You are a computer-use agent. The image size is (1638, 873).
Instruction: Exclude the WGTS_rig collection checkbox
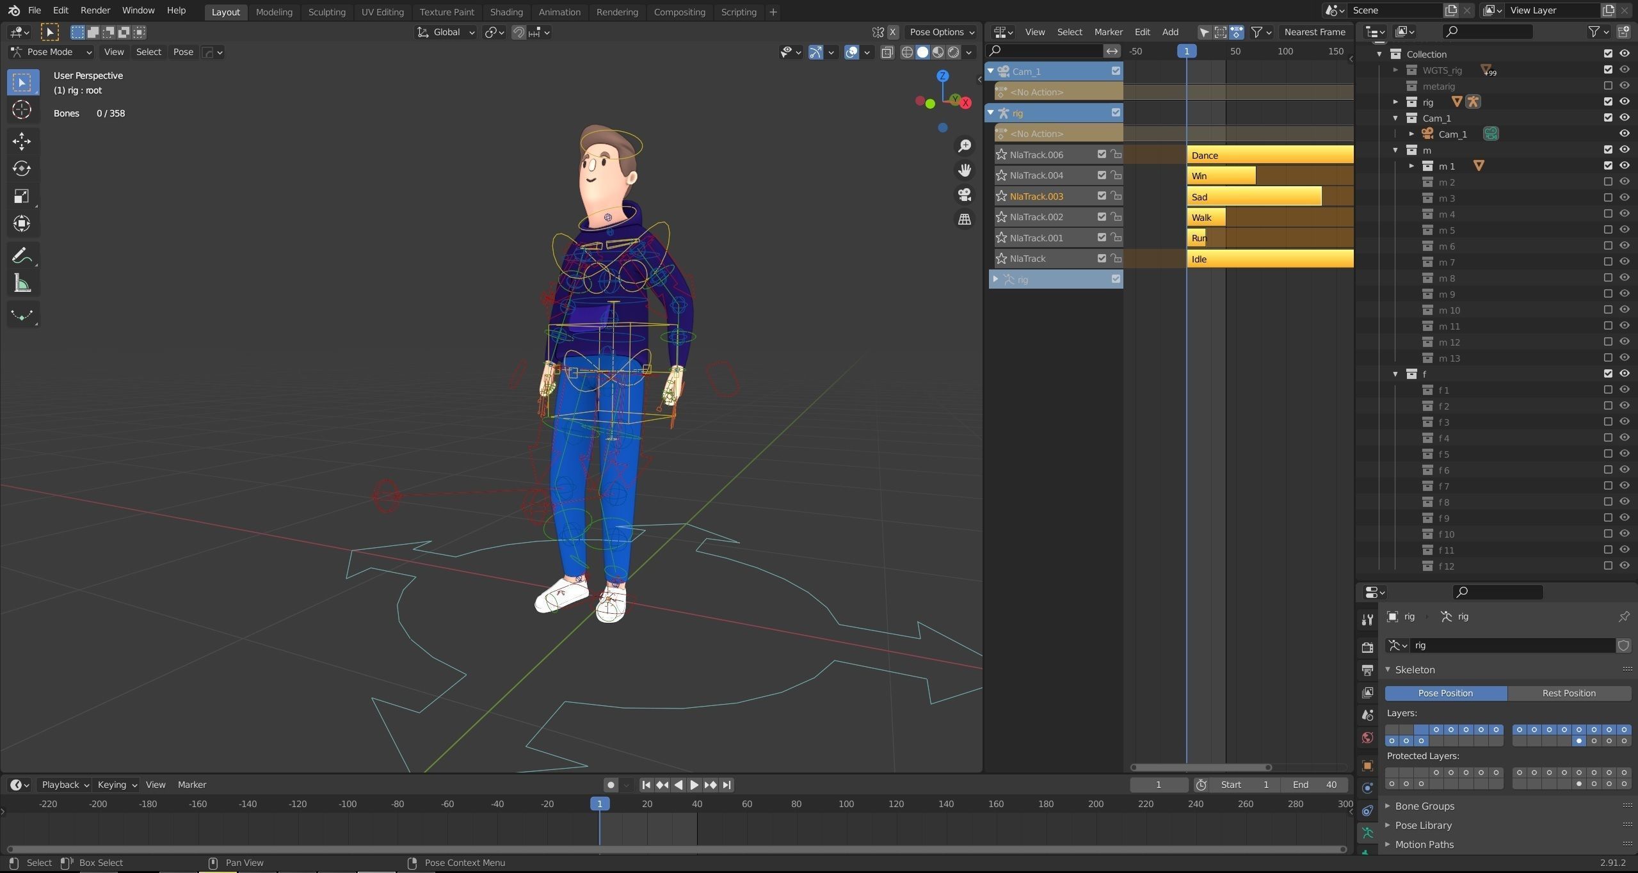tap(1608, 69)
